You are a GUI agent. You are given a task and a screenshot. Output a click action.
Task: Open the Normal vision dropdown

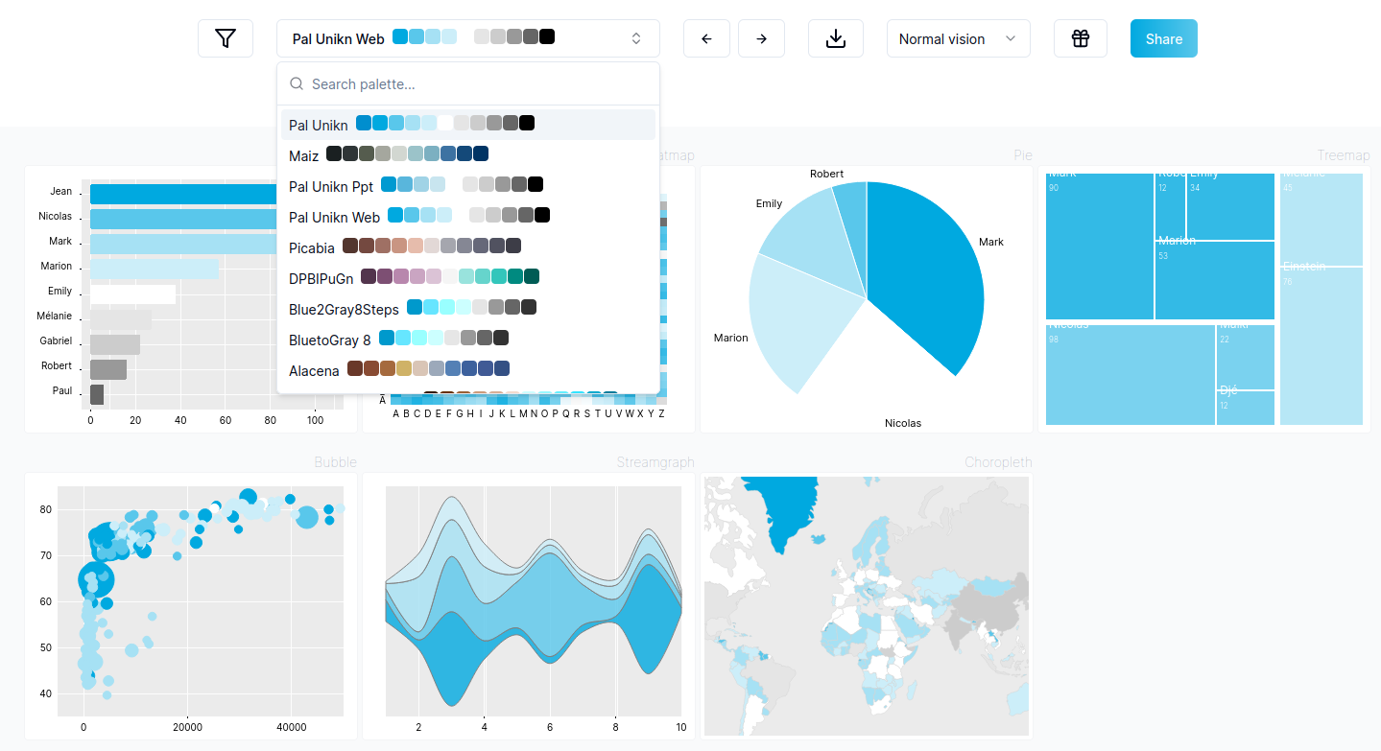(958, 38)
